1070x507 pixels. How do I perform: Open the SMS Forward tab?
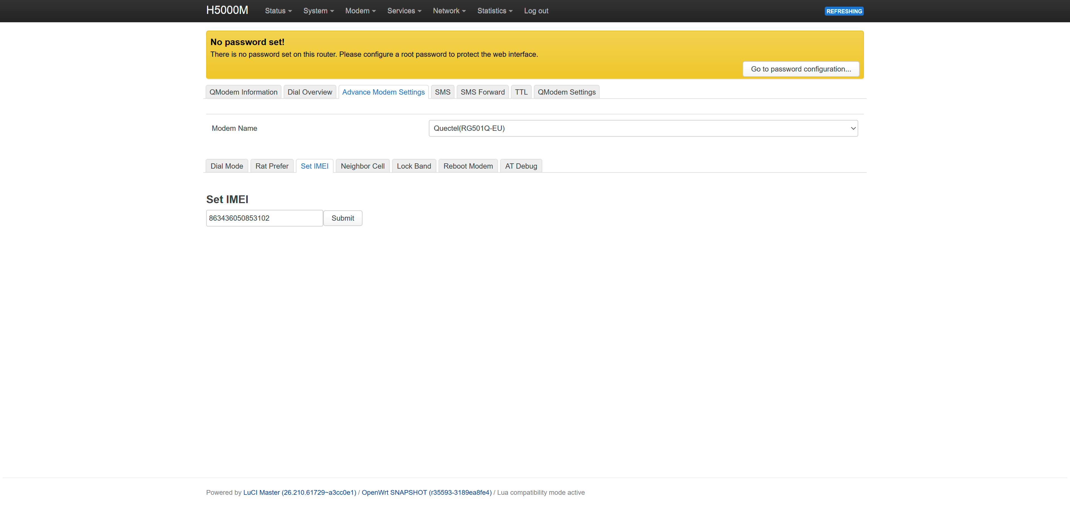coord(482,92)
